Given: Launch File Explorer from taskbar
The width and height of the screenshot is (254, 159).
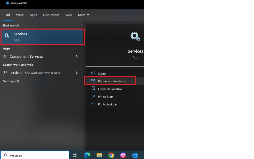Looking at the screenshot, I should coord(99,155).
